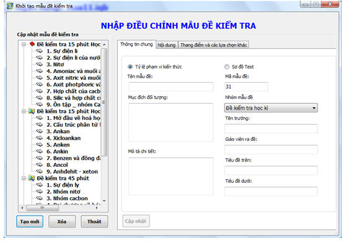Click book icon beside 5. Axit nitric
Viewport: 346px width, 241px height.
(x=39, y=78)
